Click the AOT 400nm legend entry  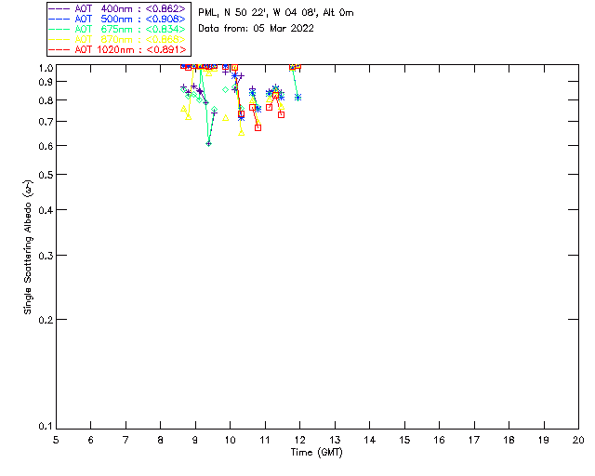point(117,8)
